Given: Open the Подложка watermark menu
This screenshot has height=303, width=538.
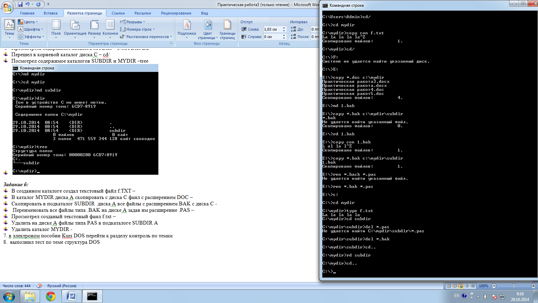Looking at the screenshot, I should (x=187, y=29).
